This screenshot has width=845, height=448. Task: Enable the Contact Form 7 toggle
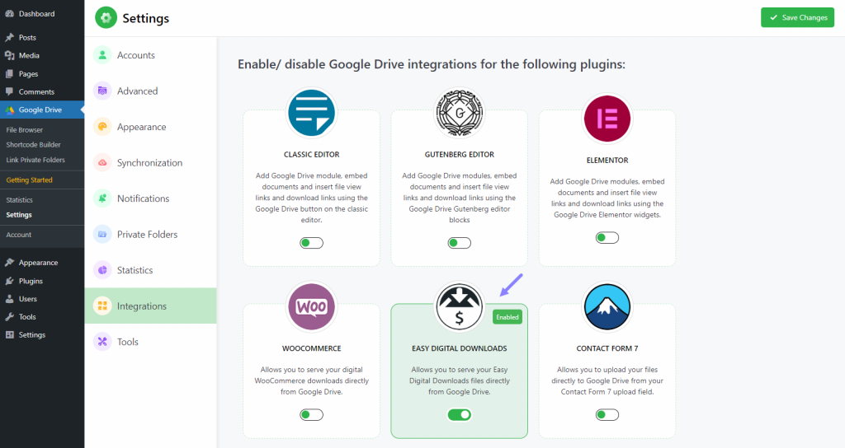pyautogui.click(x=607, y=415)
